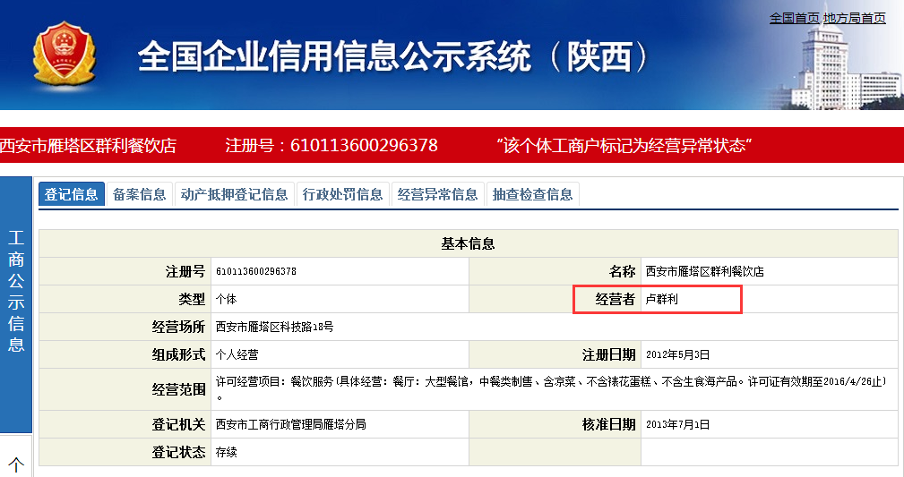Open the 全国首页 link

pos(795,19)
